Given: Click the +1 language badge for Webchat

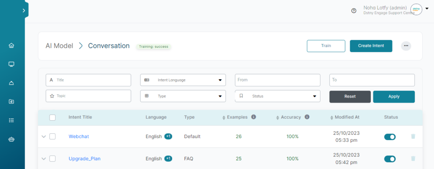Looking at the screenshot, I should [x=168, y=136].
